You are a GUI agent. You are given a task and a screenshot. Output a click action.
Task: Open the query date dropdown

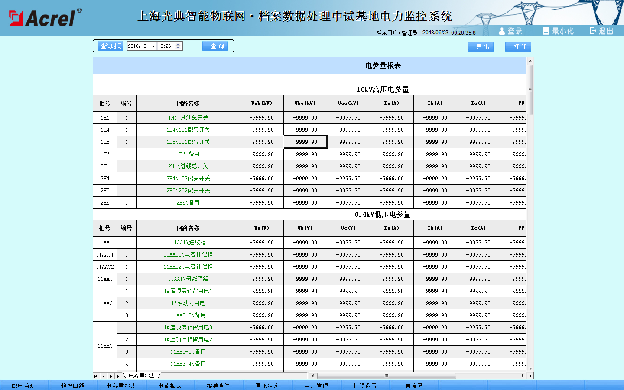153,46
